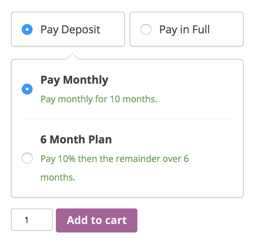Click "Pay 10% then the remainder" description line
Image resolution: width=253 pixels, height=241 pixels.
(114, 159)
